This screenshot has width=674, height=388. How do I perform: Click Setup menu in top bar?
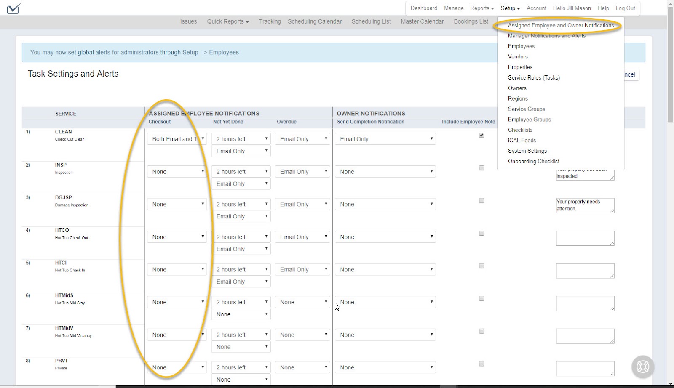[x=510, y=8]
